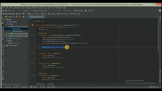Screen dimensions: 162x91
Task: Click the Attach debugger to process icon
Action: [69, 11]
